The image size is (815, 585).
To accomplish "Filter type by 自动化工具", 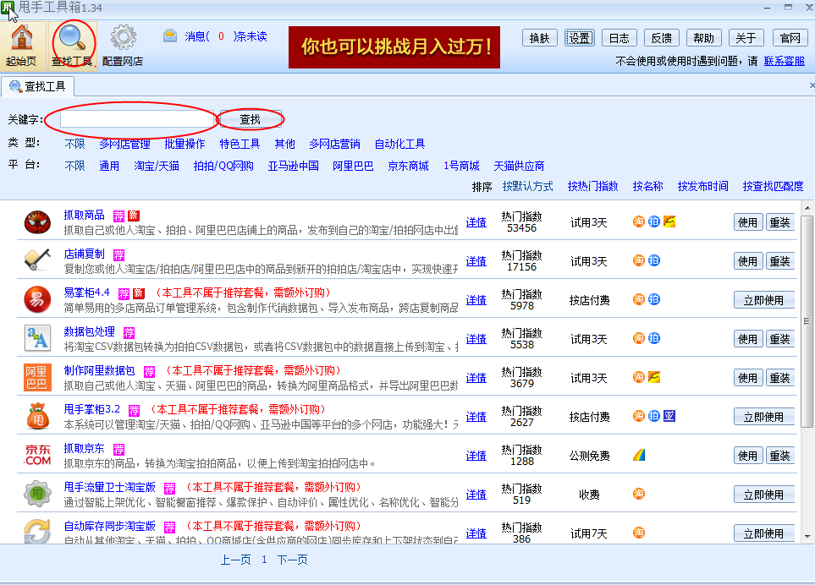I will click(x=399, y=144).
